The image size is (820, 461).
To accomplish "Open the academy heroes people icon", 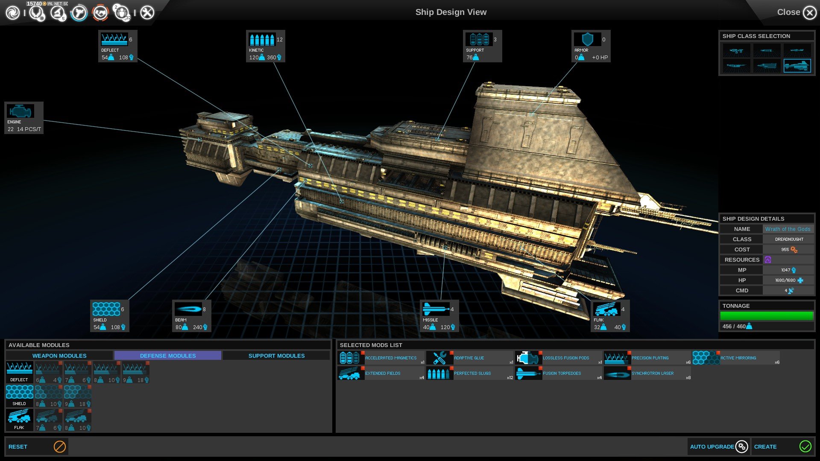I will (122, 13).
